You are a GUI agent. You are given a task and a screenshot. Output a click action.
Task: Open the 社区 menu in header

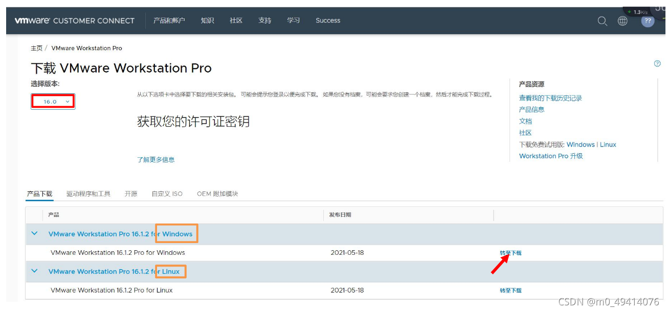coord(236,20)
